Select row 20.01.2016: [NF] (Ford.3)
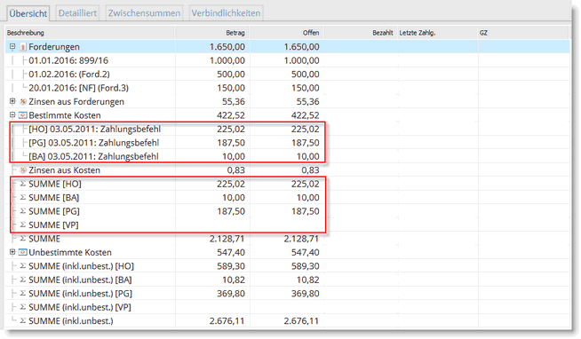Viewport: 581px width, 339px height. [x=288, y=88]
